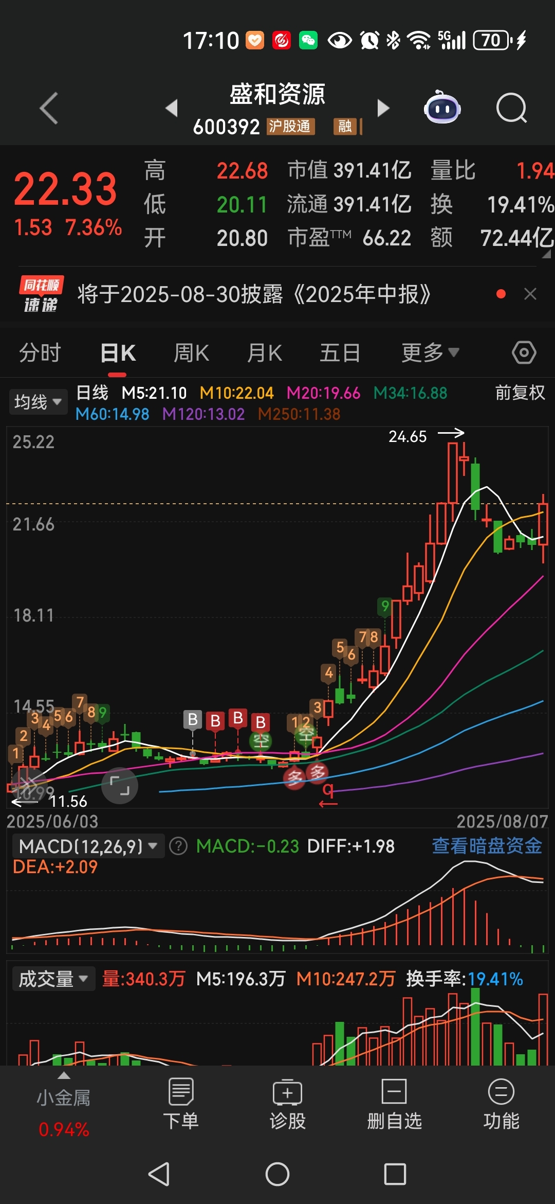Tap 市盈TTM 66.22 value
The width and height of the screenshot is (555, 1204).
pos(349,238)
